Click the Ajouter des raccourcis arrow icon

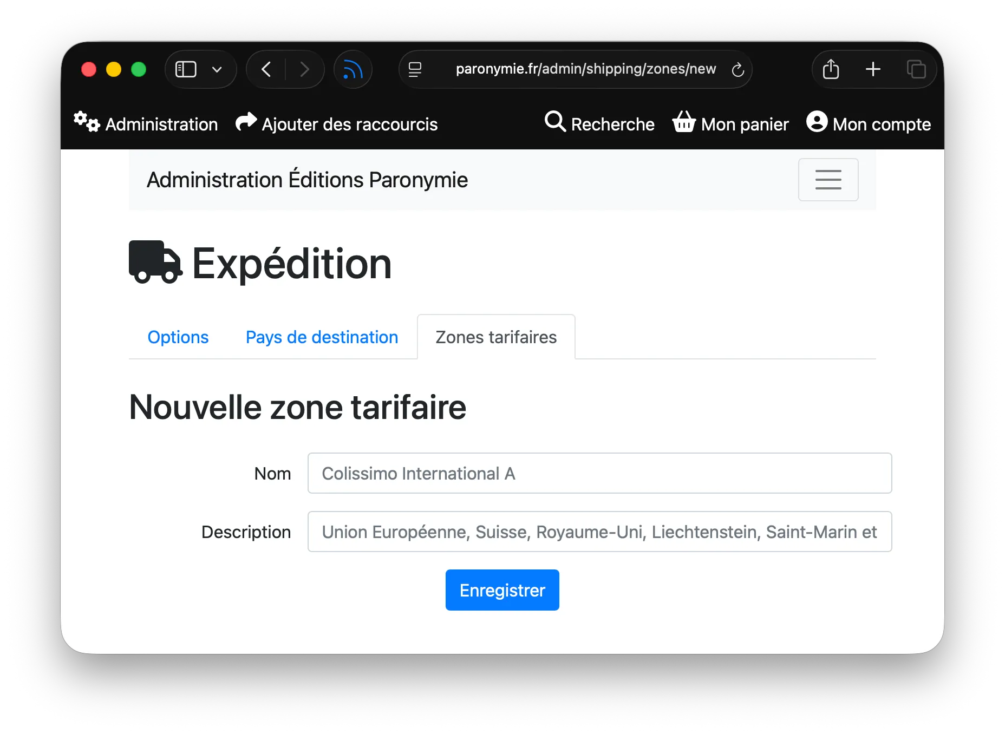coord(245,122)
